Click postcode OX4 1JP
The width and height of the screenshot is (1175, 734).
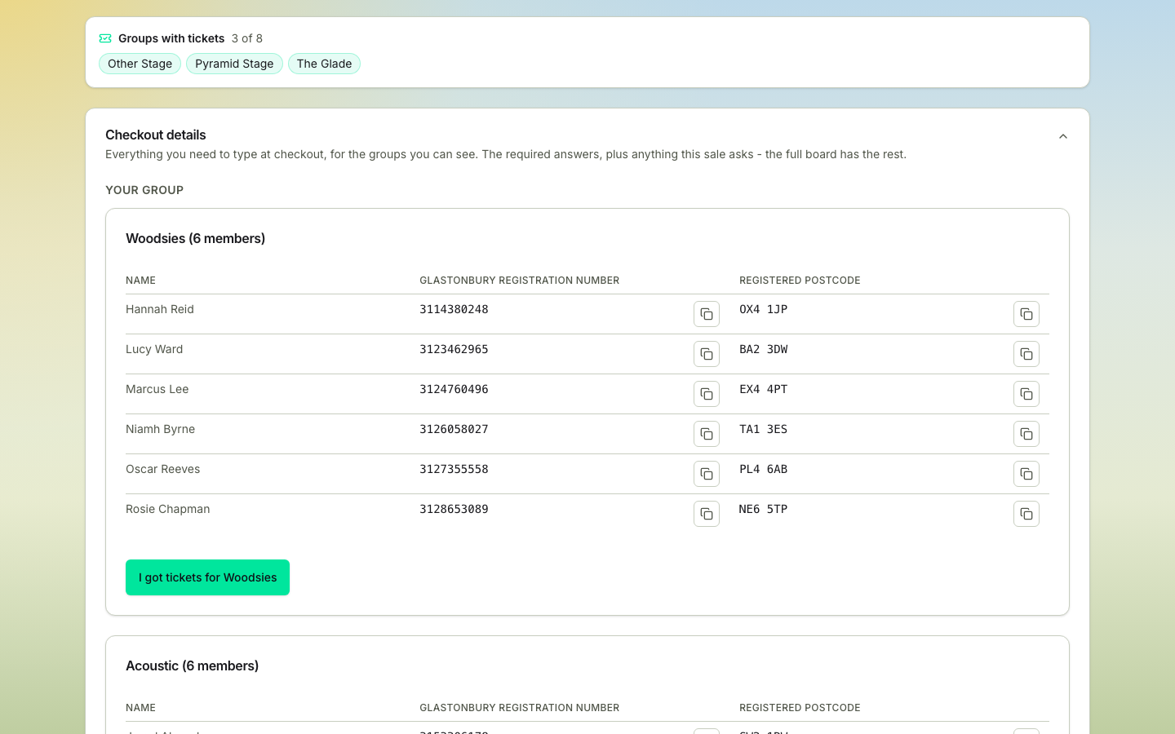(764, 309)
